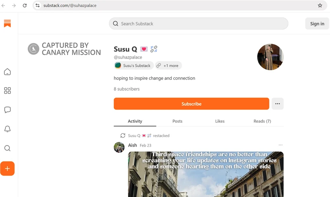Click the Sign in button
Screen dimensions: 330x197
(317, 24)
